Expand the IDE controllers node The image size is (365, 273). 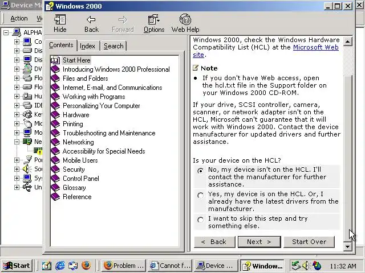point(17,105)
